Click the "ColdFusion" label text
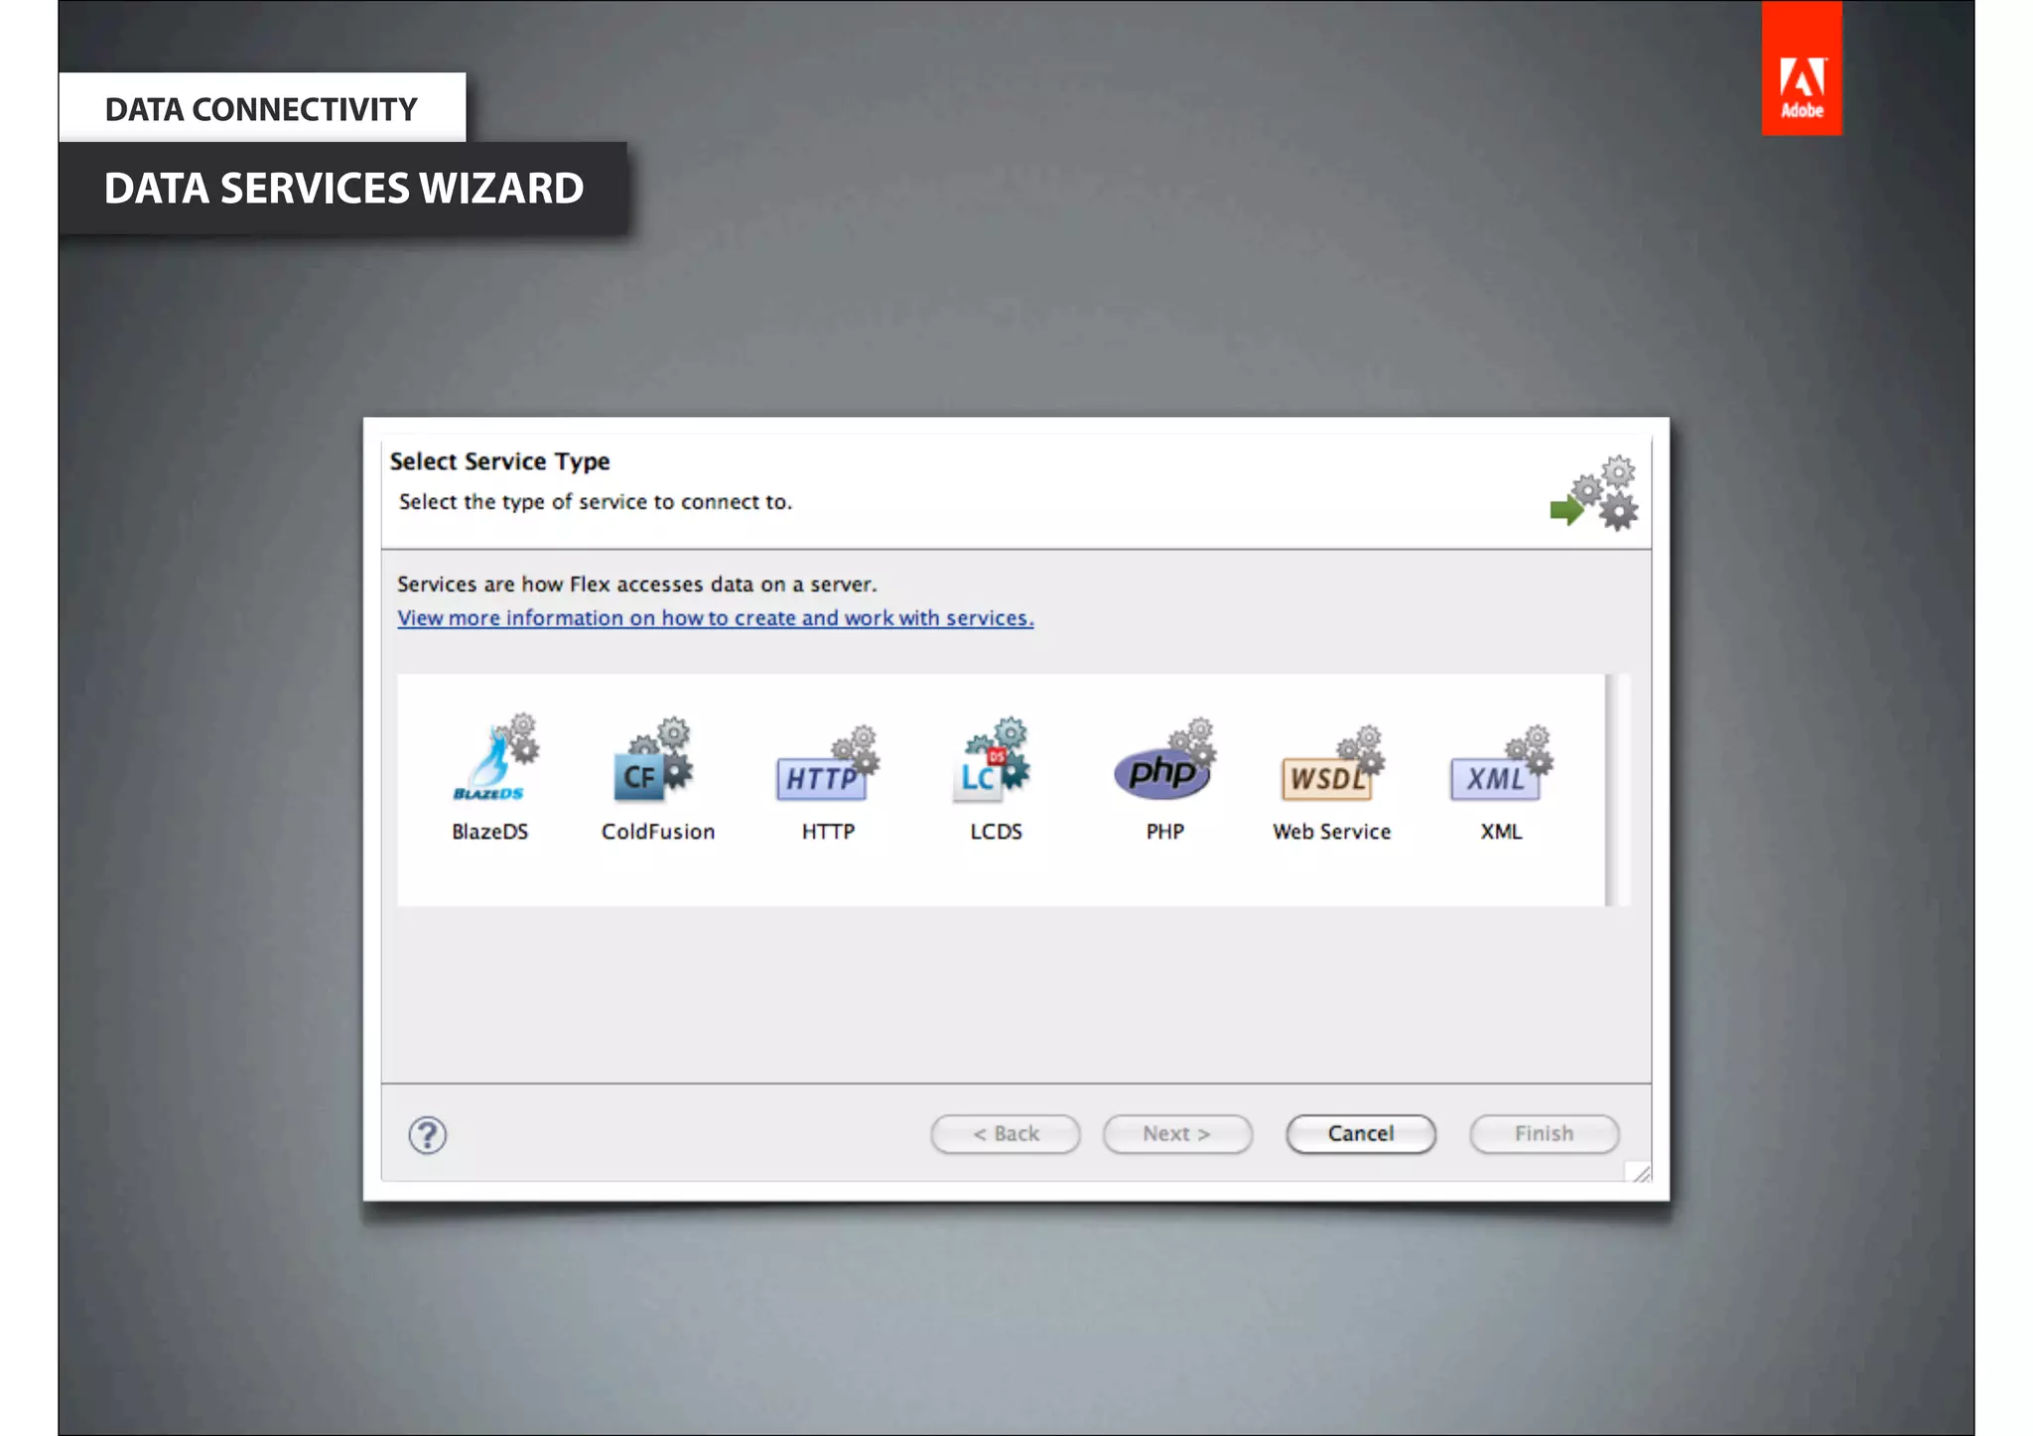The image size is (2033, 1436). (657, 832)
